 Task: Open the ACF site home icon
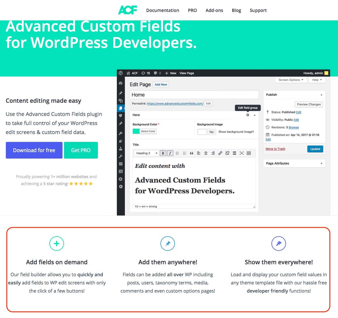point(128,73)
